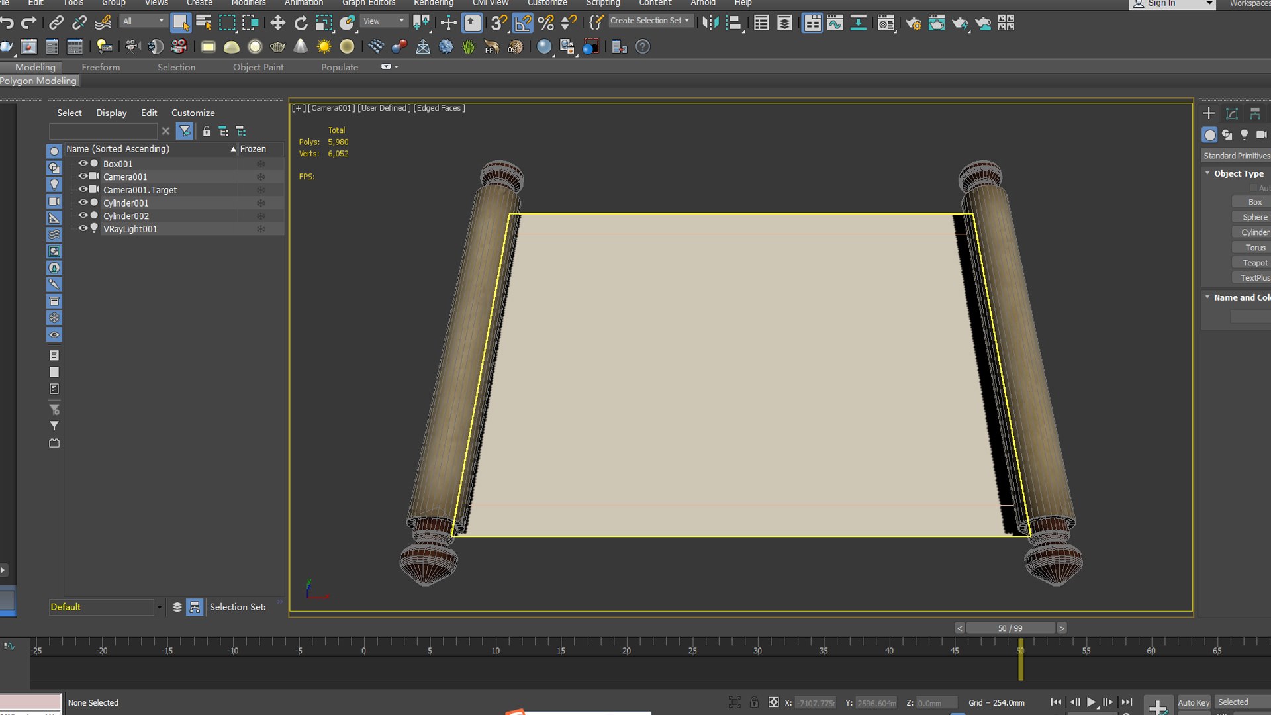Screen dimensions: 1271x715
Task: Click the 50 / 99 time slider
Action: pos(1010,628)
